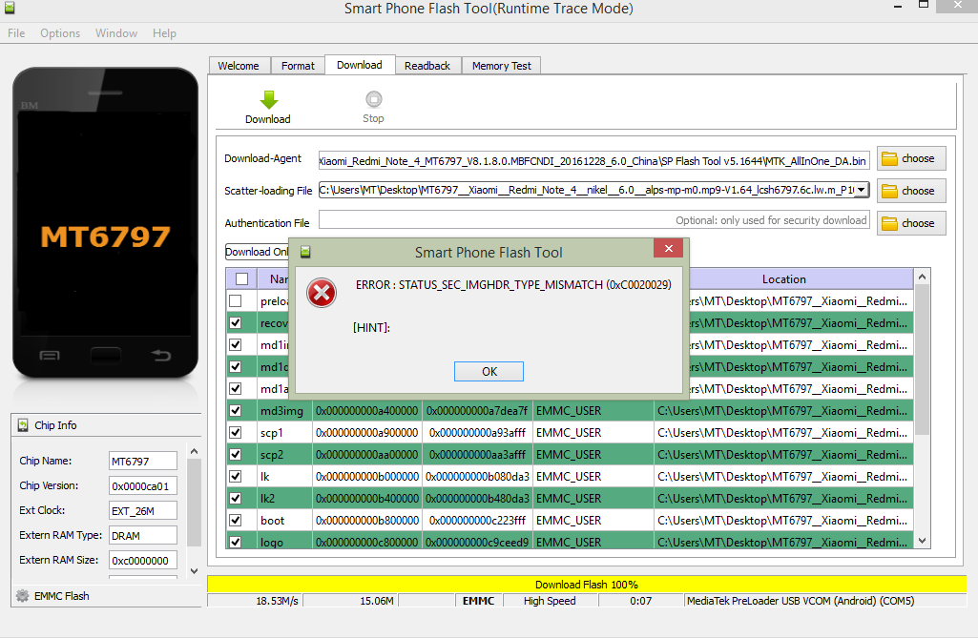Open the Options menu
This screenshot has height=638, width=978.
tap(60, 33)
